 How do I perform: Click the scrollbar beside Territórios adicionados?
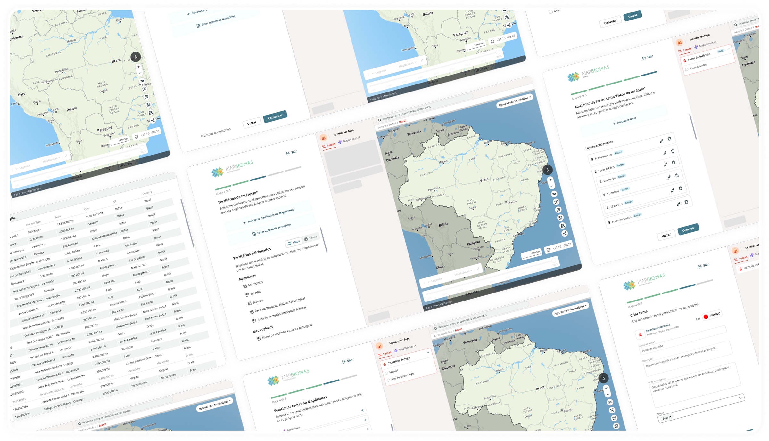(324, 240)
